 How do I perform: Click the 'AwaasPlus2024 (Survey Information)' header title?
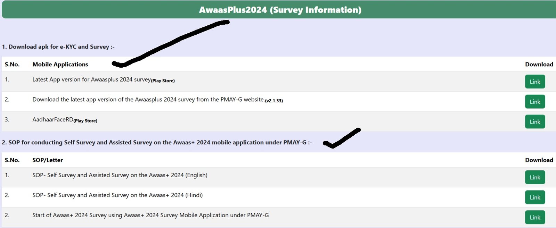tap(280, 10)
